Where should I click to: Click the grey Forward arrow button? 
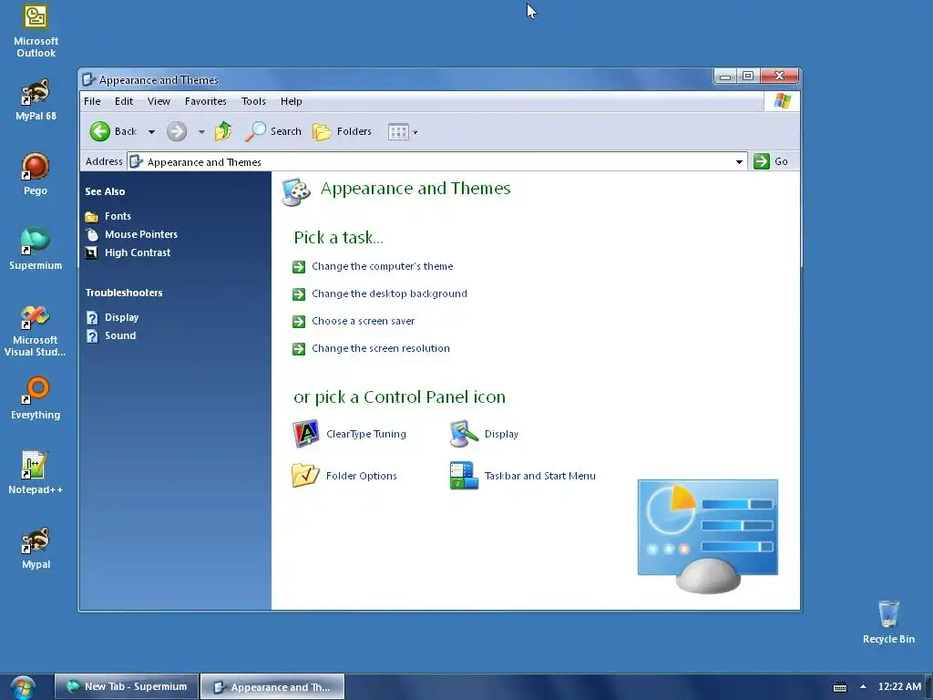pyautogui.click(x=177, y=131)
